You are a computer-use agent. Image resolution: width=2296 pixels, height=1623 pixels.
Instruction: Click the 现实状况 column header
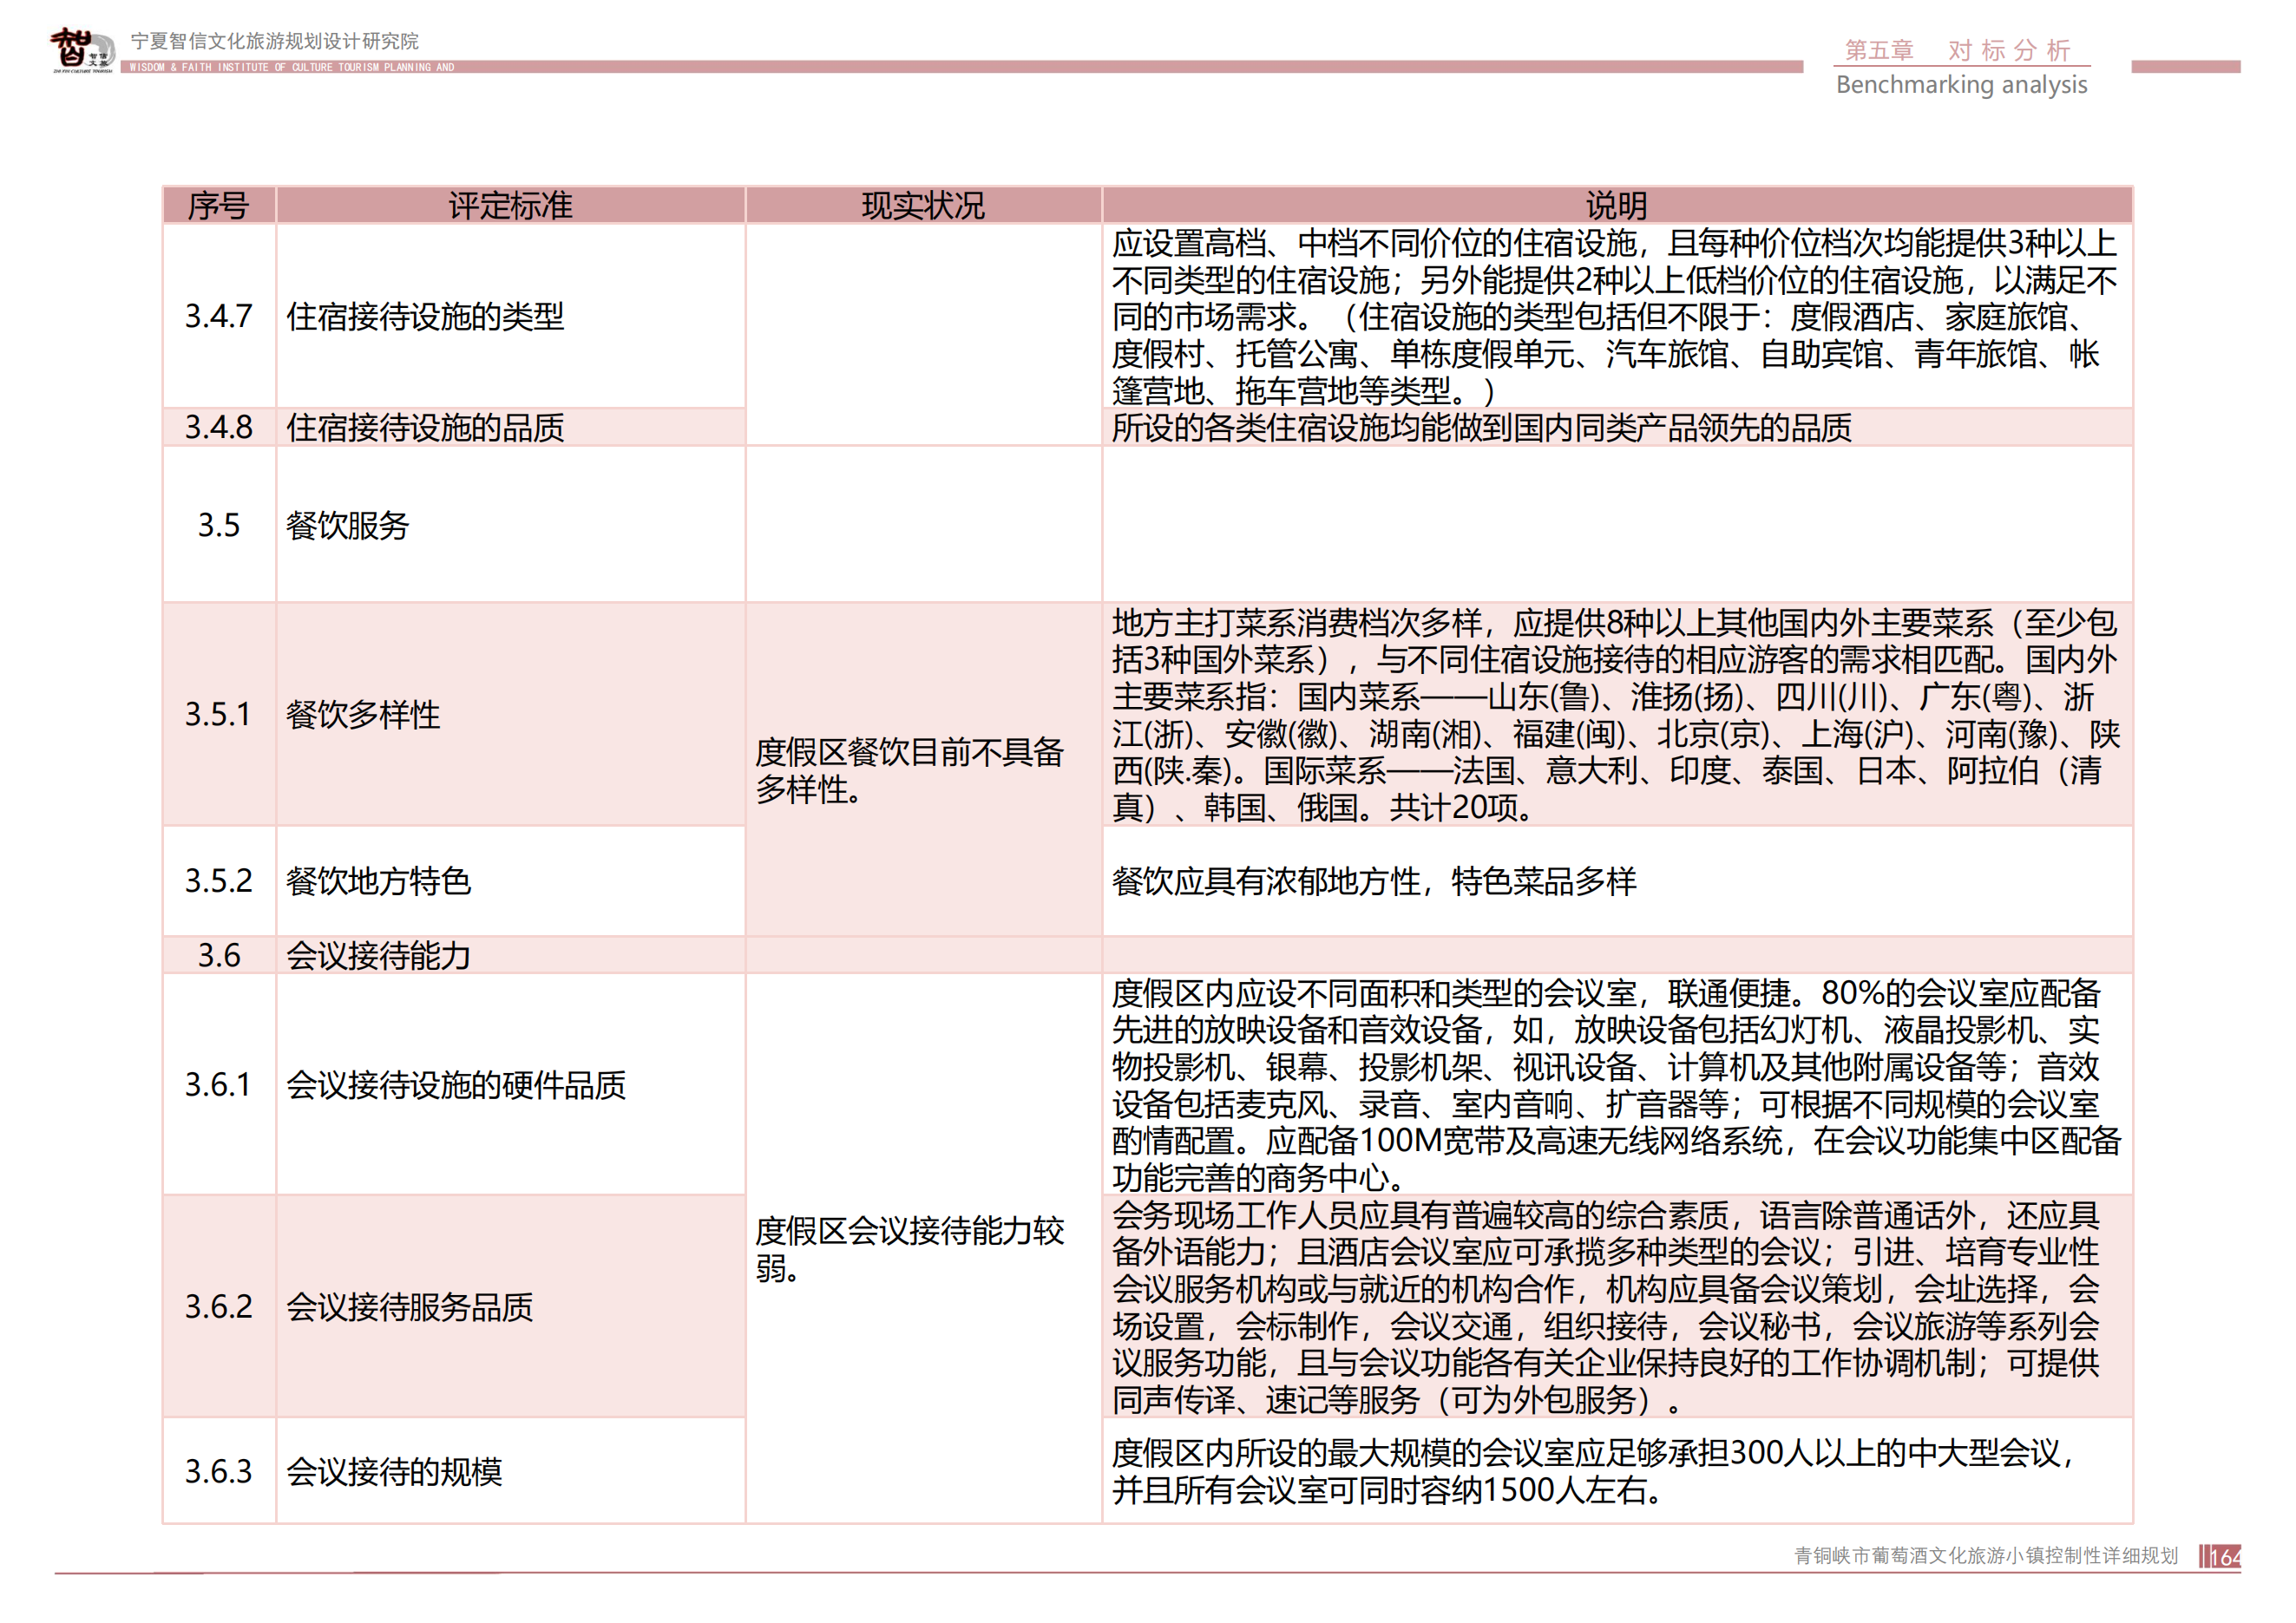[x=922, y=205]
